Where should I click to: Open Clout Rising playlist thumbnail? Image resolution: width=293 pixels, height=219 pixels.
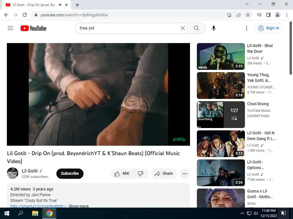(221, 115)
